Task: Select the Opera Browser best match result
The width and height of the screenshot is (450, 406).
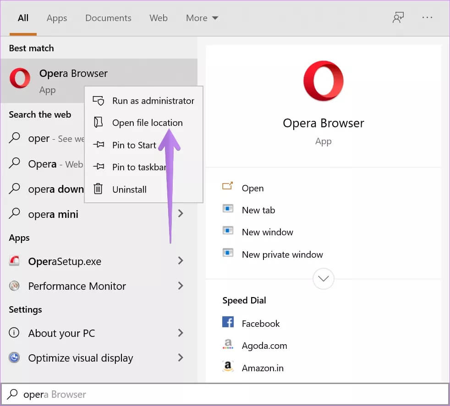Action: click(99, 81)
